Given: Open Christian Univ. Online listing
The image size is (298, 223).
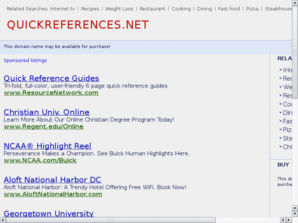Looking at the screenshot, I should point(47,112).
